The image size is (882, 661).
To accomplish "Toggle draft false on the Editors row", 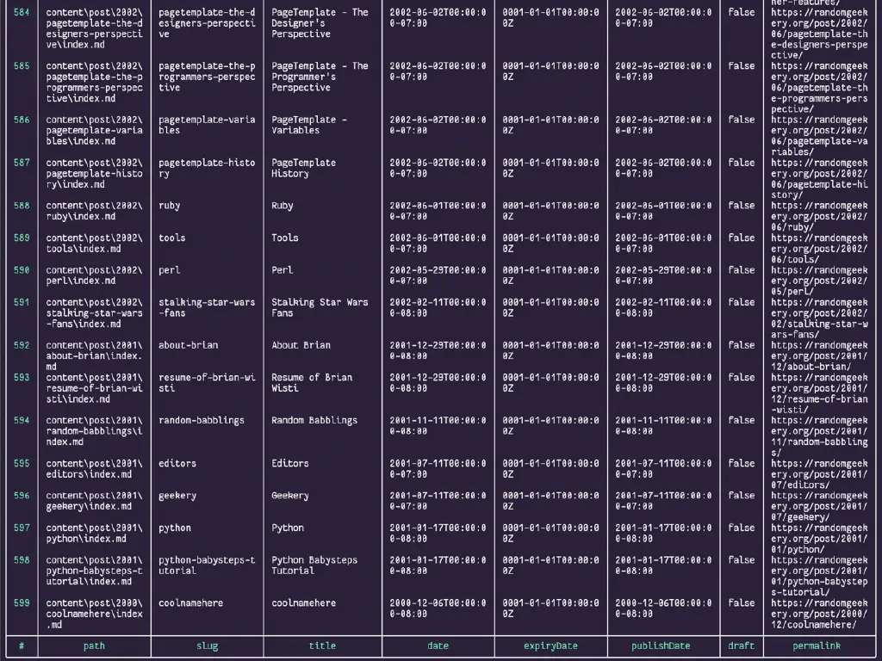I will pyautogui.click(x=740, y=463).
